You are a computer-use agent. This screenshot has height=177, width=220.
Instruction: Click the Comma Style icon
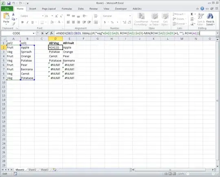coord(117,22)
